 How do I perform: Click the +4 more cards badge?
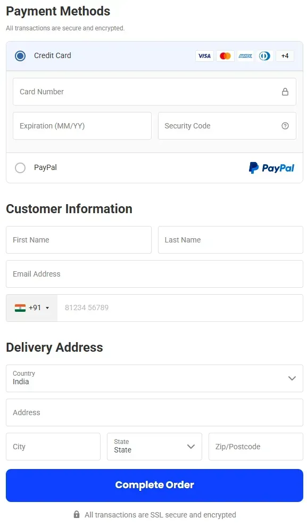285,55
